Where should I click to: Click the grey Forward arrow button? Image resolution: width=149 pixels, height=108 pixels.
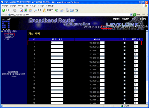(15, 10)
